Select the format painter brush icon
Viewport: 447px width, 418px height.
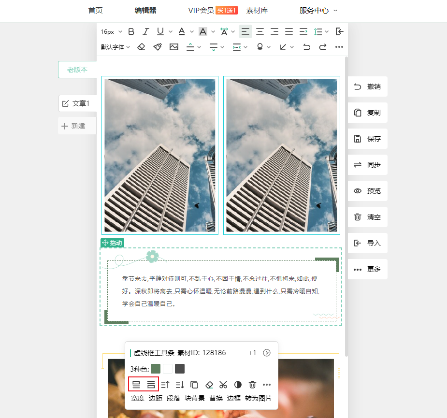pyautogui.click(x=158, y=47)
